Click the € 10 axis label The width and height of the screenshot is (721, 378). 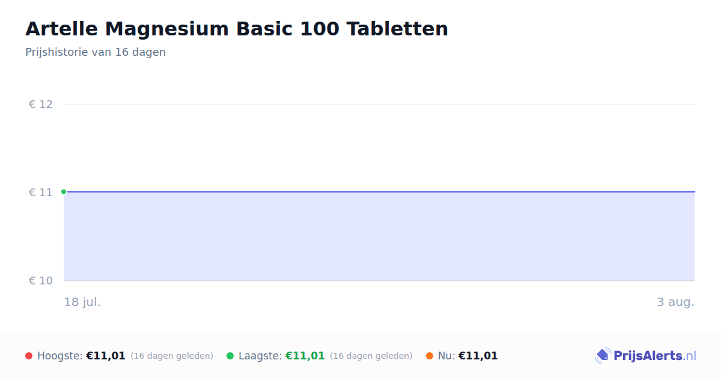click(x=41, y=281)
